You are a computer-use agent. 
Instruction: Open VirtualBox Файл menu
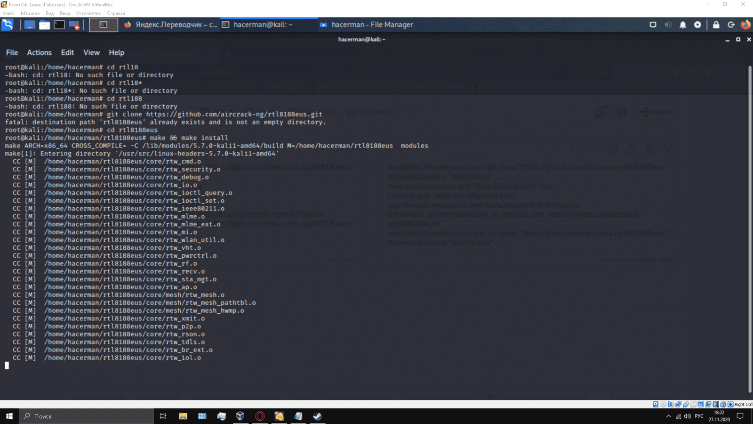(9, 13)
